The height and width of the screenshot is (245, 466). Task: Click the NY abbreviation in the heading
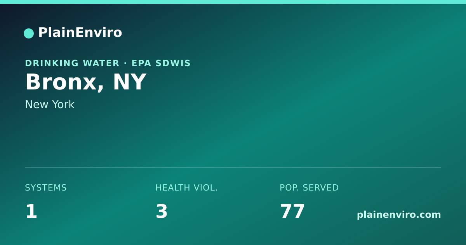pos(130,82)
